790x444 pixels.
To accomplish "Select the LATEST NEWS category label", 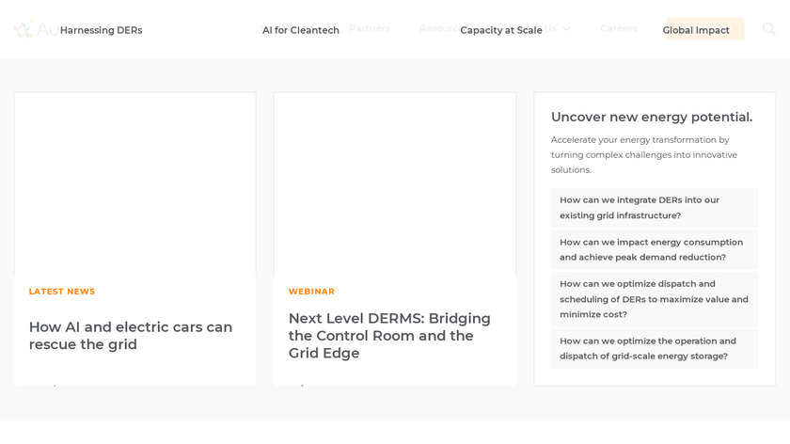I will click(62, 292).
